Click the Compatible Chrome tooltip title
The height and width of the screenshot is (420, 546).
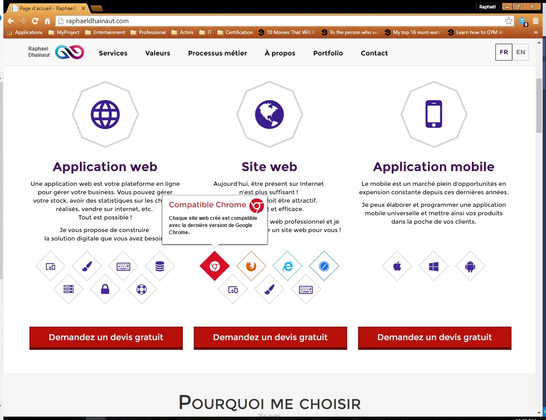[x=207, y=205]
